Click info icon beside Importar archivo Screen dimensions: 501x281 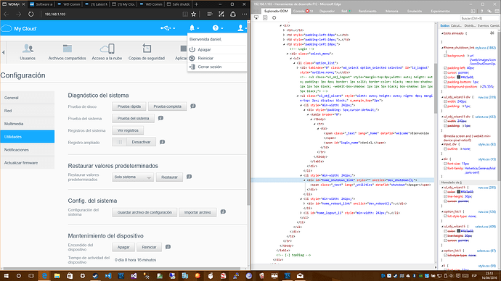[x=223, y=211]
